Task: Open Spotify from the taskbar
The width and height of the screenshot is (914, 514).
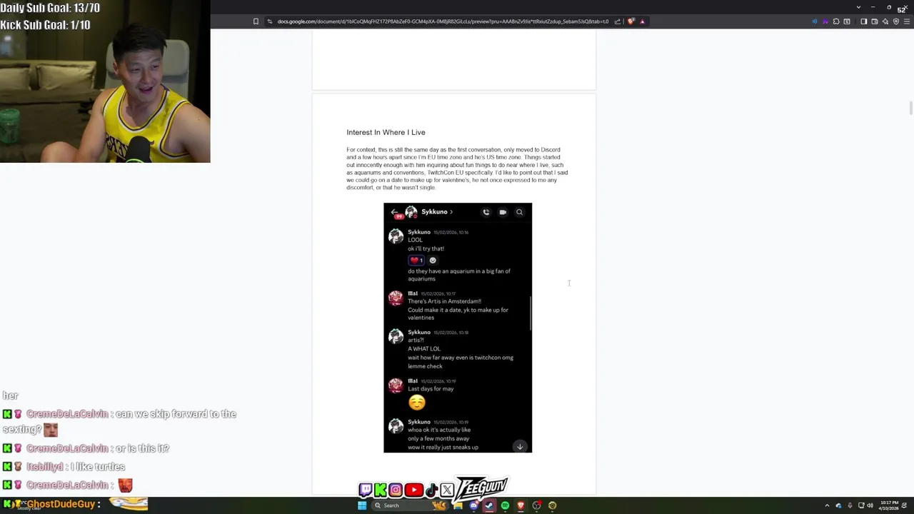Action: coord(505,505)
